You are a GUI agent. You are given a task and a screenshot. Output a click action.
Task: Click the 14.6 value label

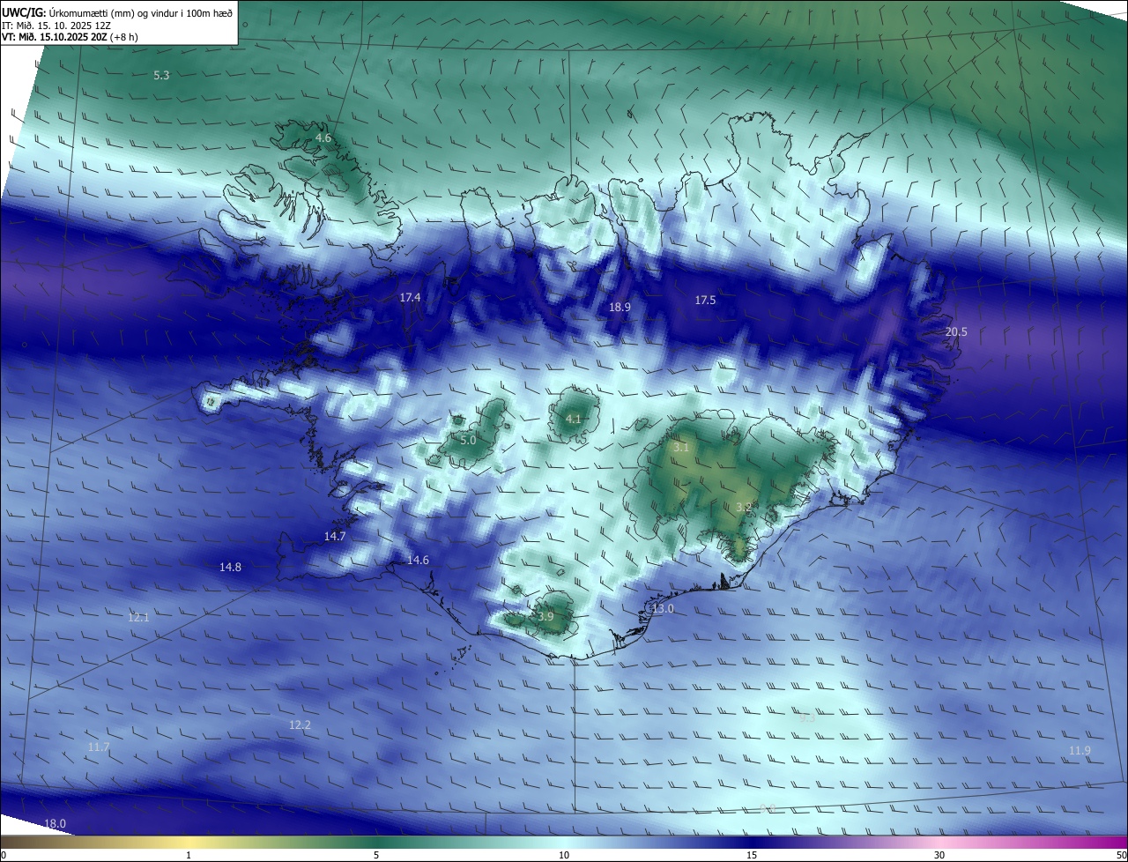[x=418, y=561]
